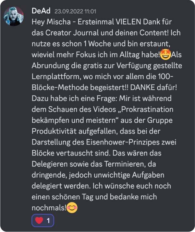Click the red heart icon in the reaction
The height and width of the screenshot is (232, 195).
point(39,220)
